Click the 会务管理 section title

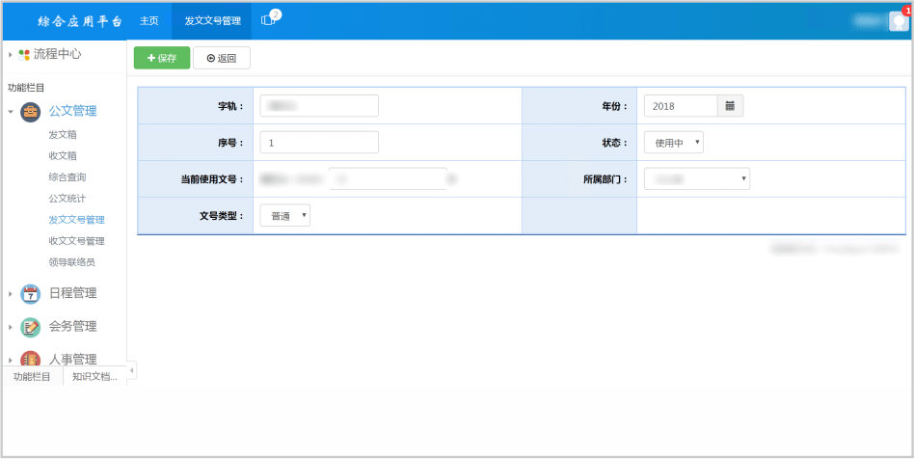pyautogui.click(x=73, y=327)
